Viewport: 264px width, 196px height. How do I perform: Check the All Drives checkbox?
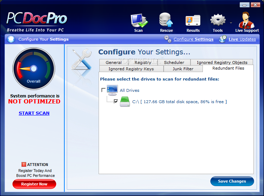(104, 90)
